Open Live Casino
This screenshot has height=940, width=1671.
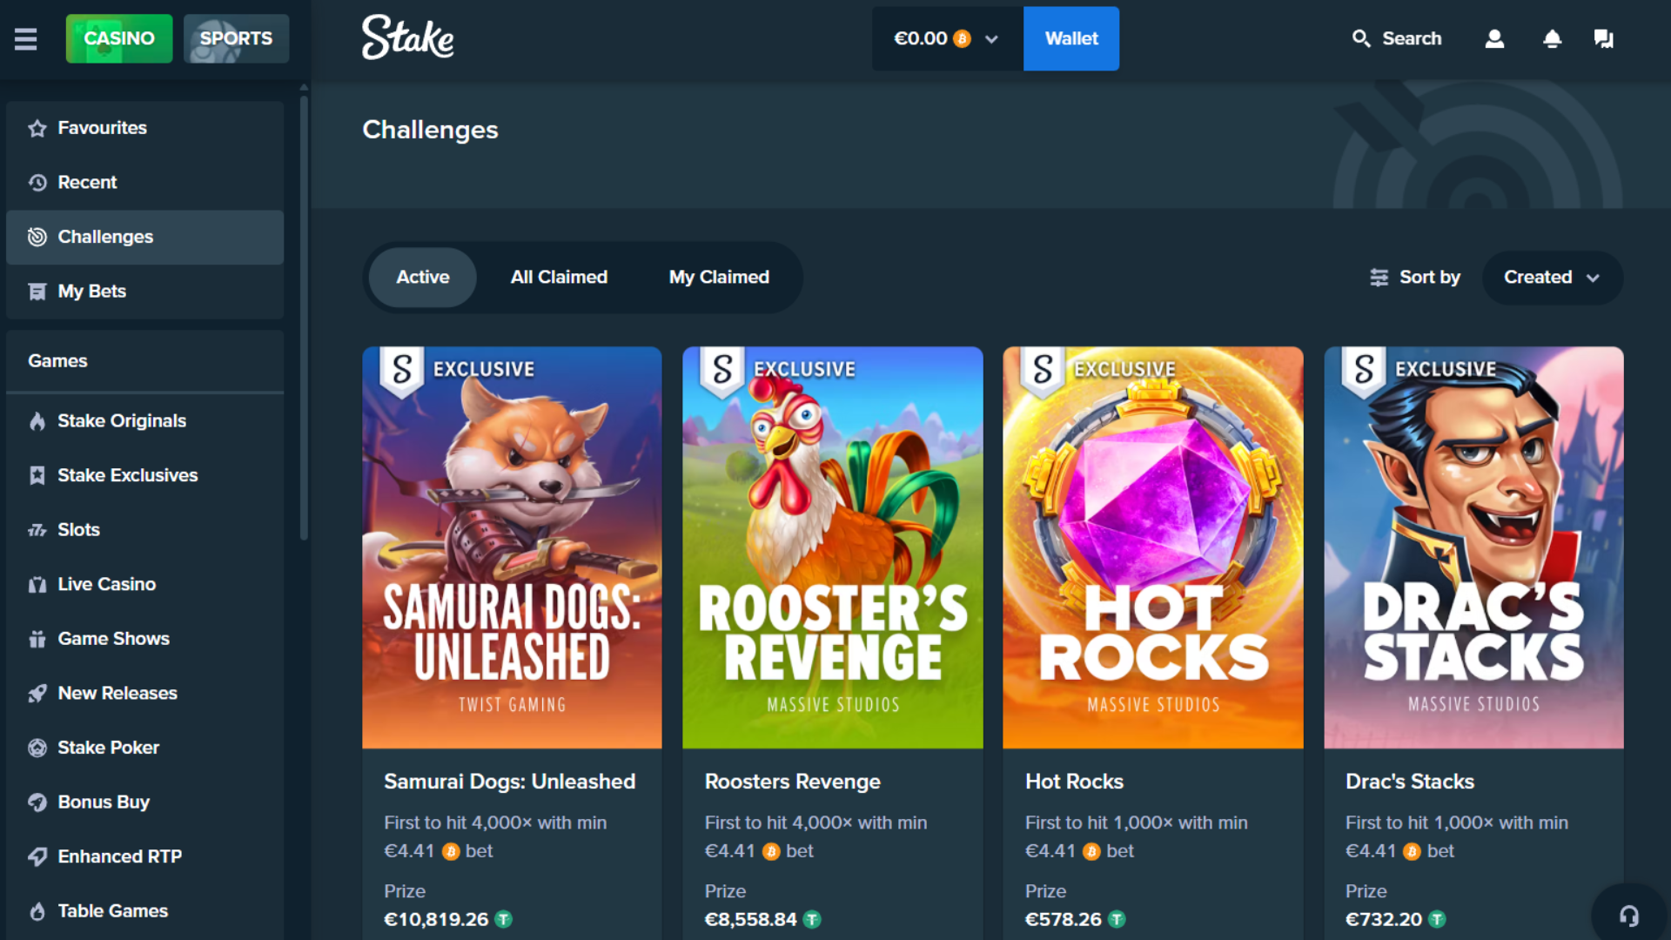(x=144, y=585)
